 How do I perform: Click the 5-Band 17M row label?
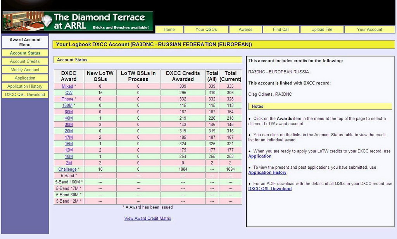pyautogui.click(x=69, y=188)
